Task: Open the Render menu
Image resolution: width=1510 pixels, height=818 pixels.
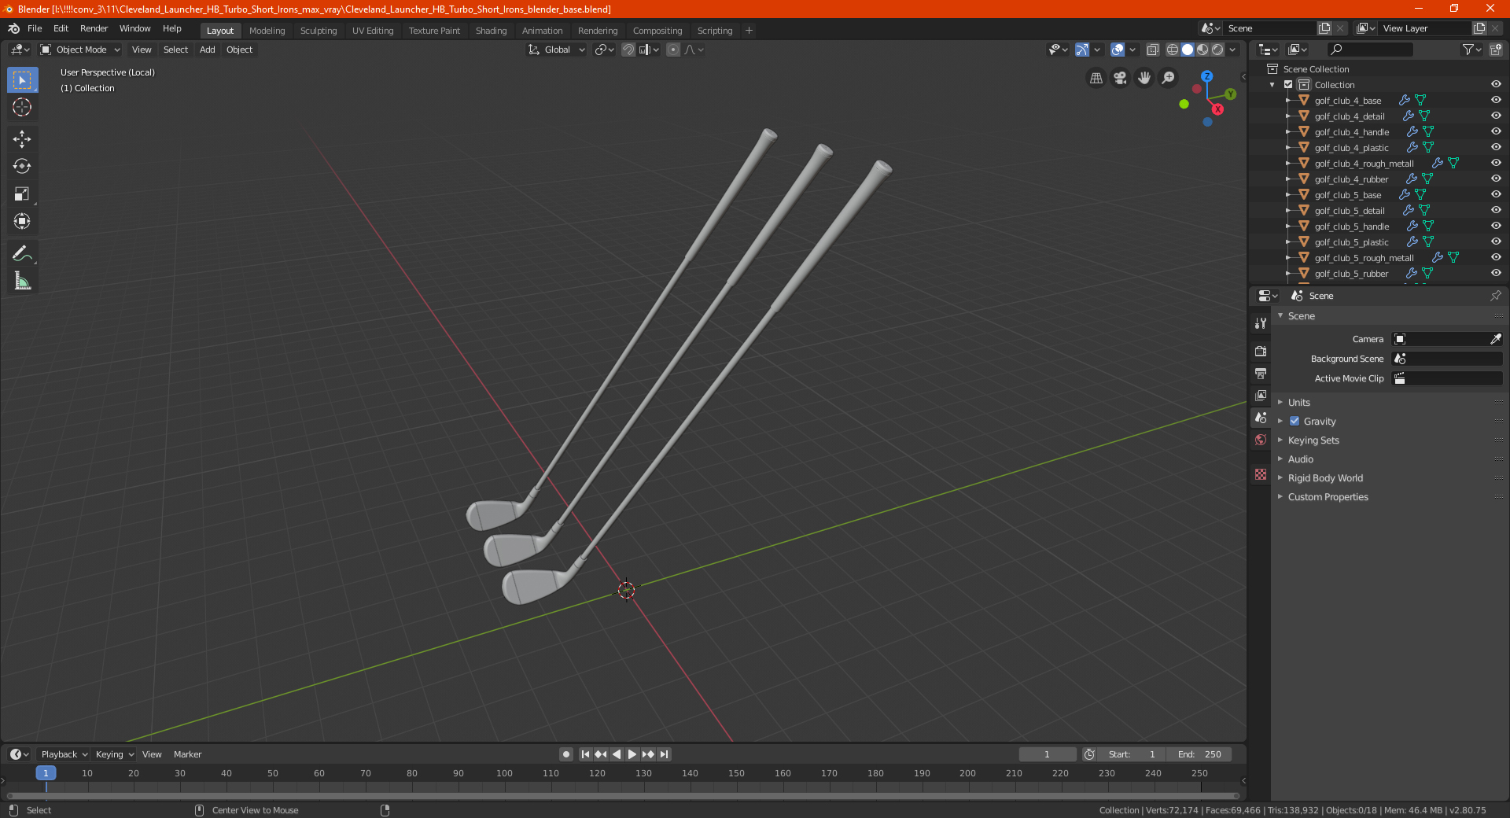Action: click(x=94, y=28)
